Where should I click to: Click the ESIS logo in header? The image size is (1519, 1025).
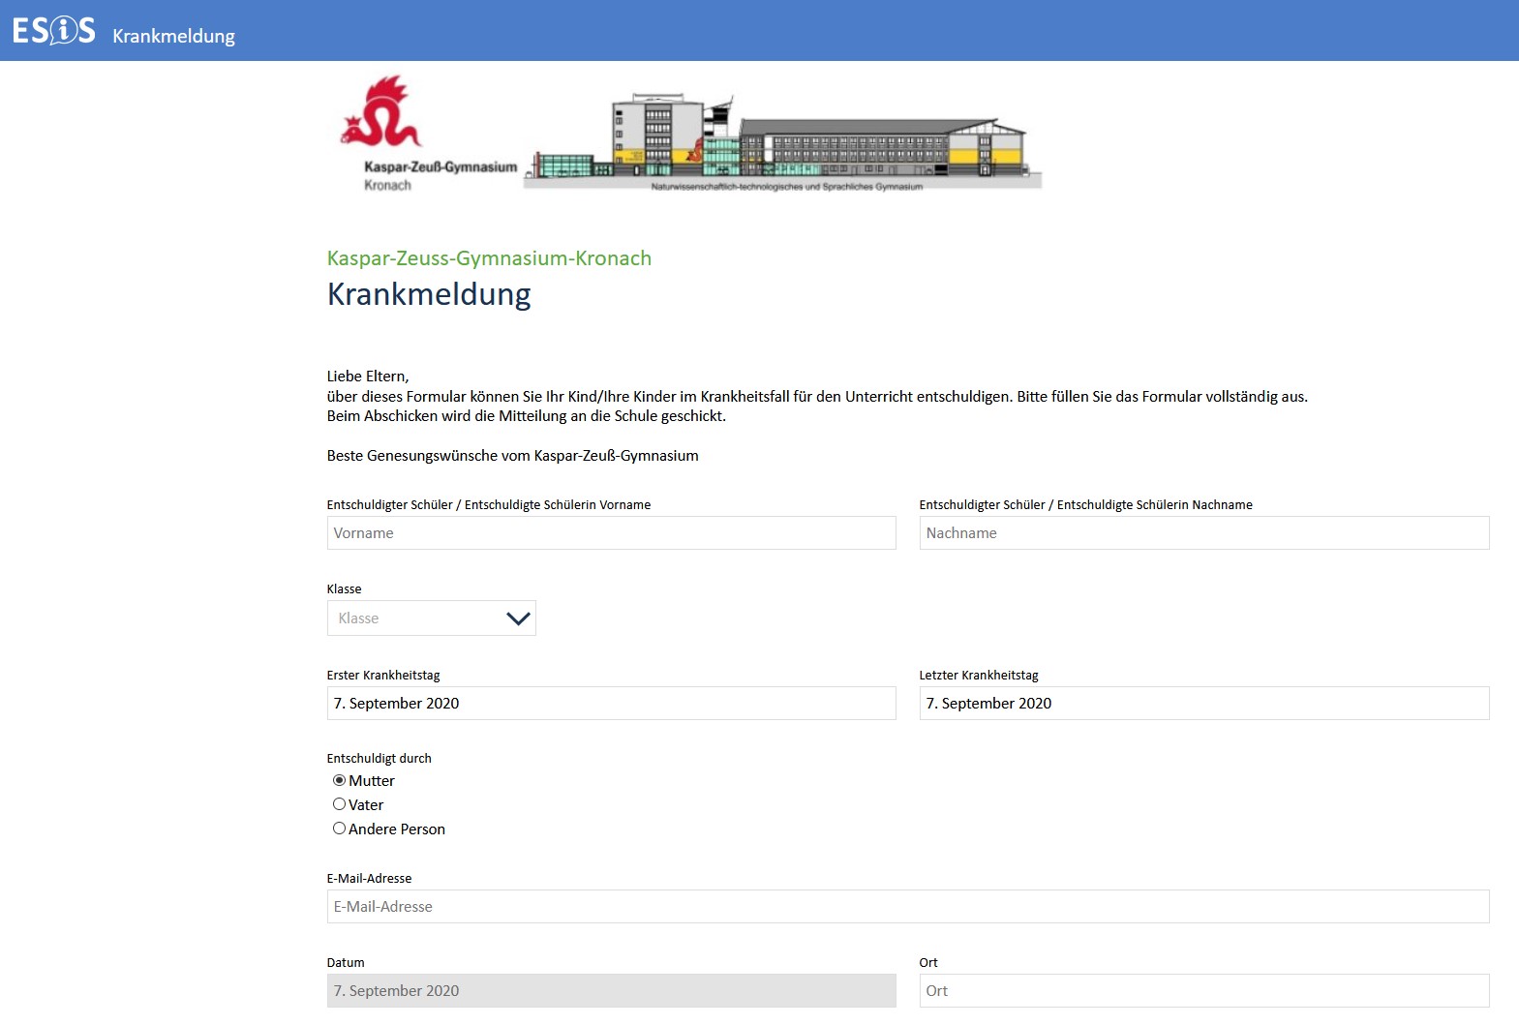pos(54,31)
